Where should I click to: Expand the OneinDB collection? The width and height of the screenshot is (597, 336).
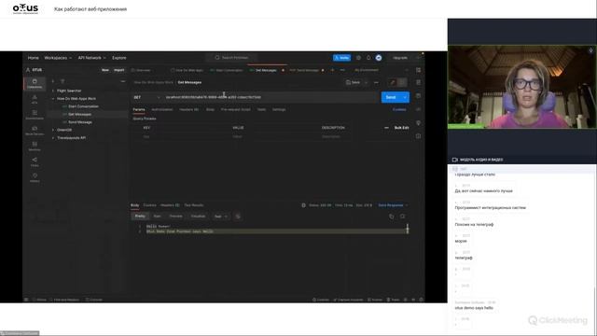pyautogui.click(x=53, y=130)
